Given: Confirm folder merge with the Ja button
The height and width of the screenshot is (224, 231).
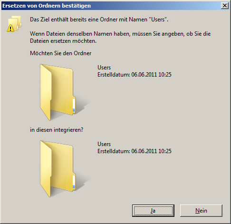Looking at the screenshot, I should pyautogui.click(x=153, y=211).
